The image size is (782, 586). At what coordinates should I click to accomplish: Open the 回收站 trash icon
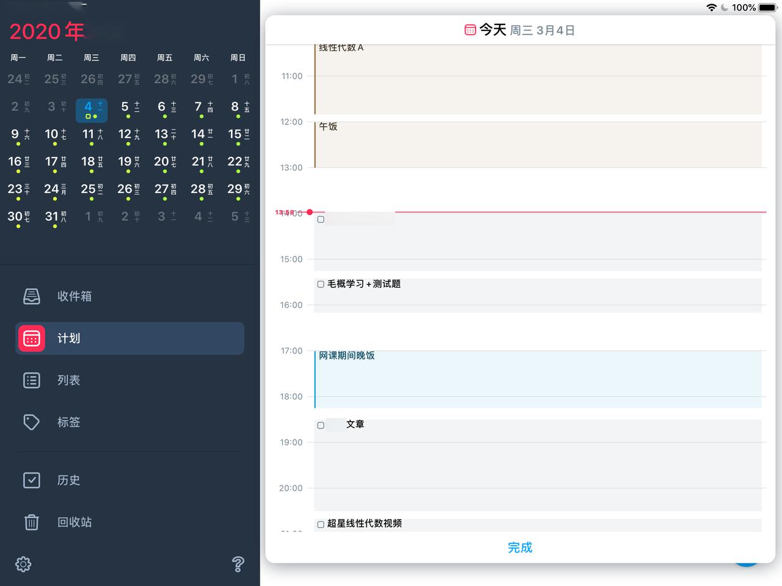[x=32, y=522]
